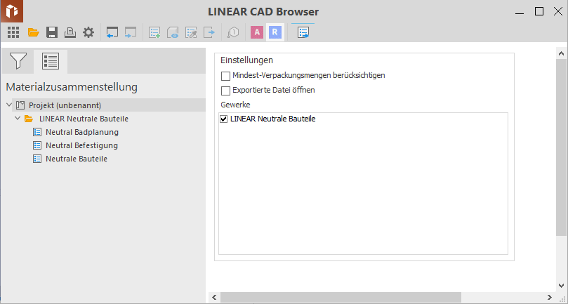Click the horizontal scrollbar right arrow

click(x=550, y=298)
